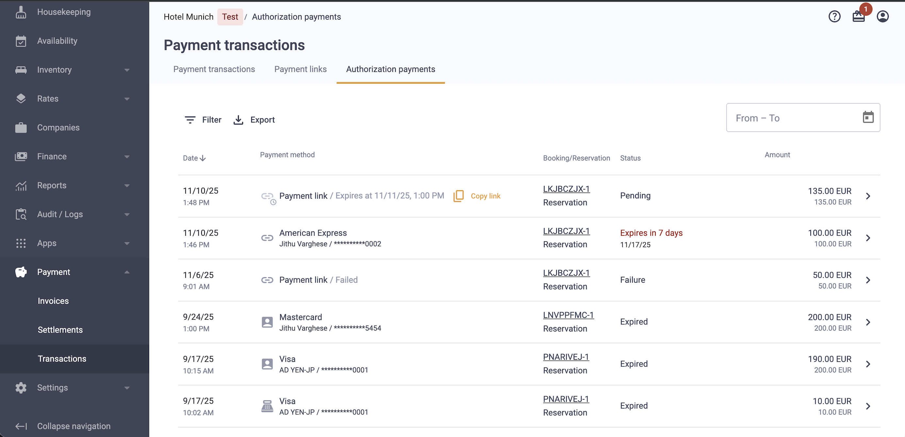Viewport: 905px width, 437px height.
Task: Click the Availability calendar icon in sidebar
Action: click(21, 41)
